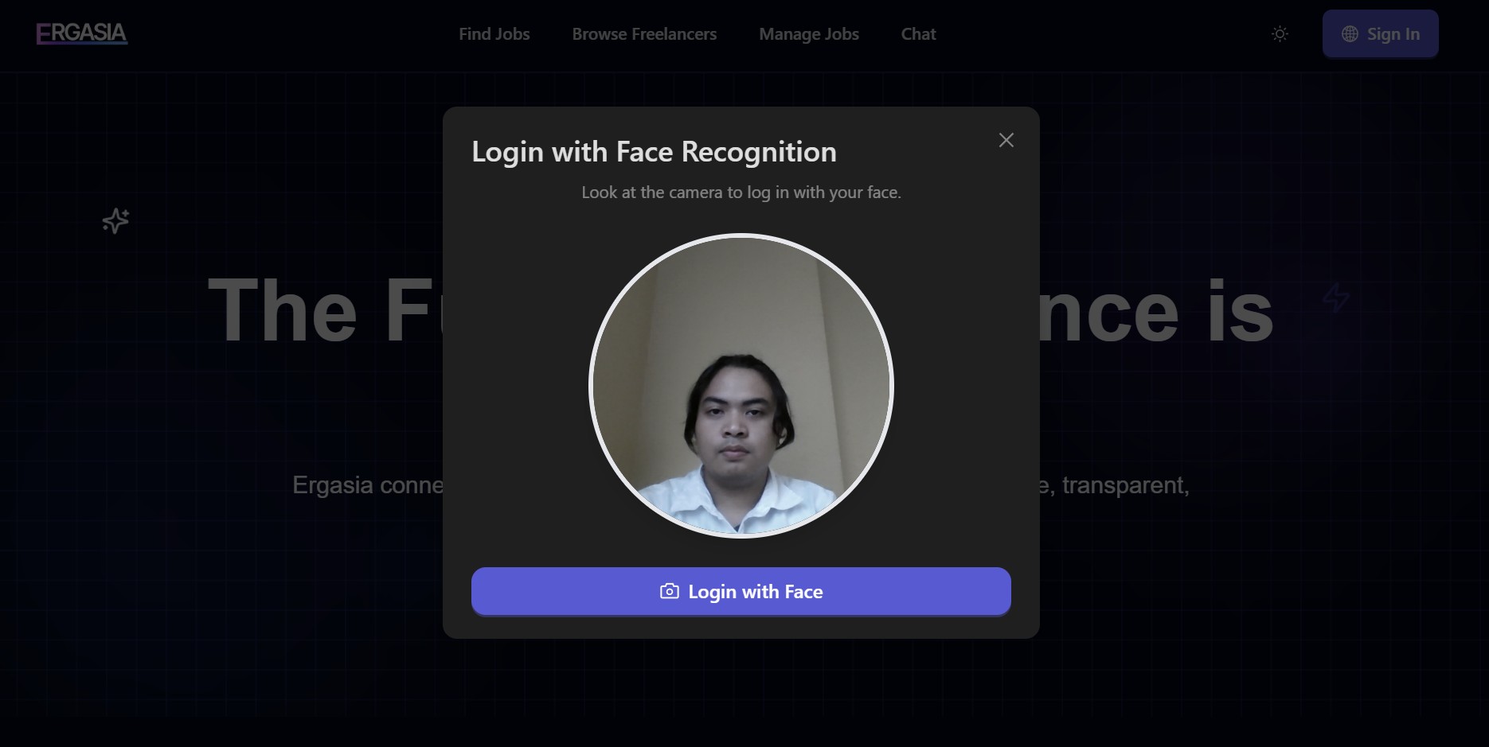Click the word 'transparent,' in the subtitle
The height and width of the screenshot is (747, 1489).
click(1125, 485)
